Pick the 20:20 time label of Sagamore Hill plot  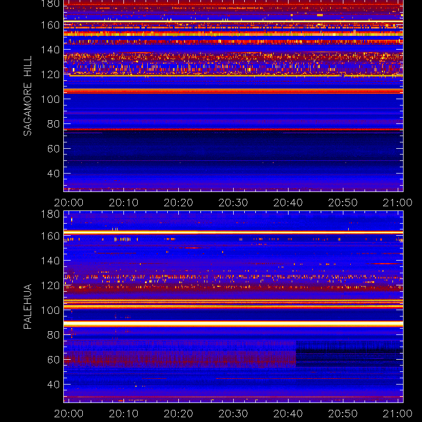point(178,203)
